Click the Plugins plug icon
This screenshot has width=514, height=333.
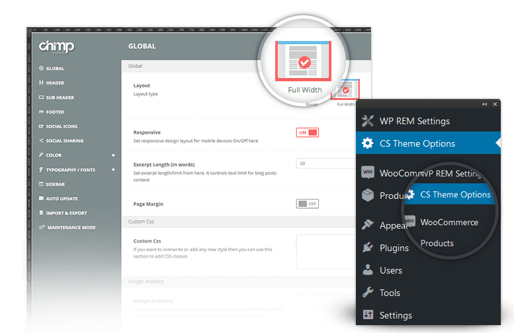coord(367,247)
